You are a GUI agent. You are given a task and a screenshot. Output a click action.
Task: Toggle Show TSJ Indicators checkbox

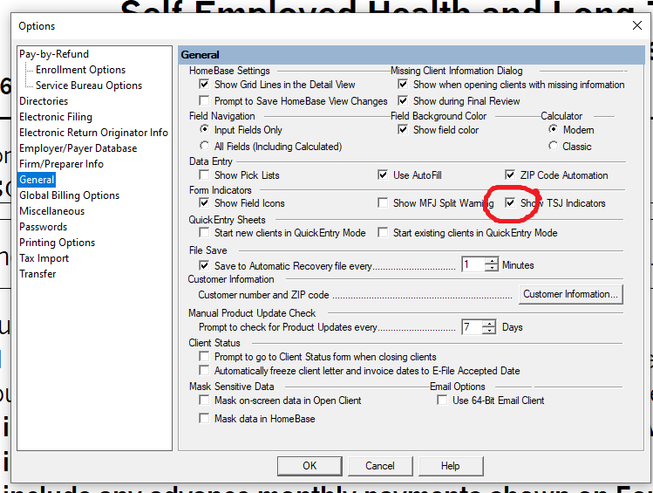(511, 203)
